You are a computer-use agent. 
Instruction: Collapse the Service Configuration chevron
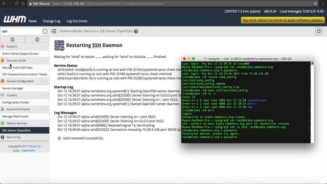point(45,81)
